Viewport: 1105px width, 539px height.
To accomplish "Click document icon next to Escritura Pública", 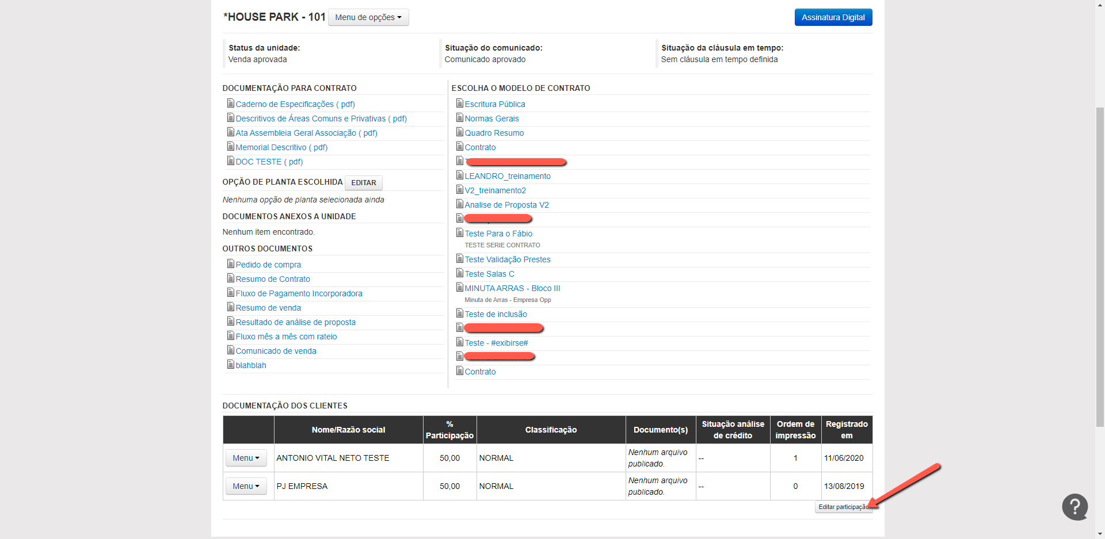I will click(x=459, y=104).
